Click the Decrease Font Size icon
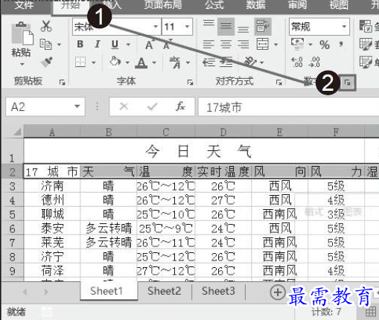The image size is (379, 320). click(x=168, y=44)
